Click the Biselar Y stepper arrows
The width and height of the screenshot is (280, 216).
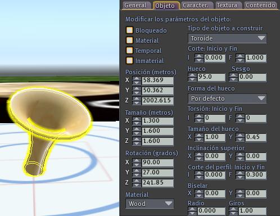pos(240,193)
